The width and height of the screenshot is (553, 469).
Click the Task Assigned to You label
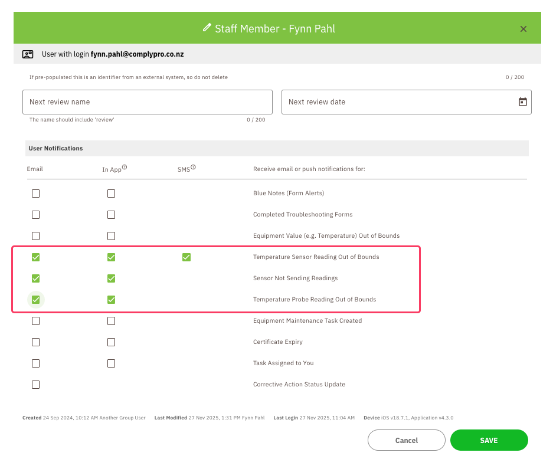(x=283, y=363)
